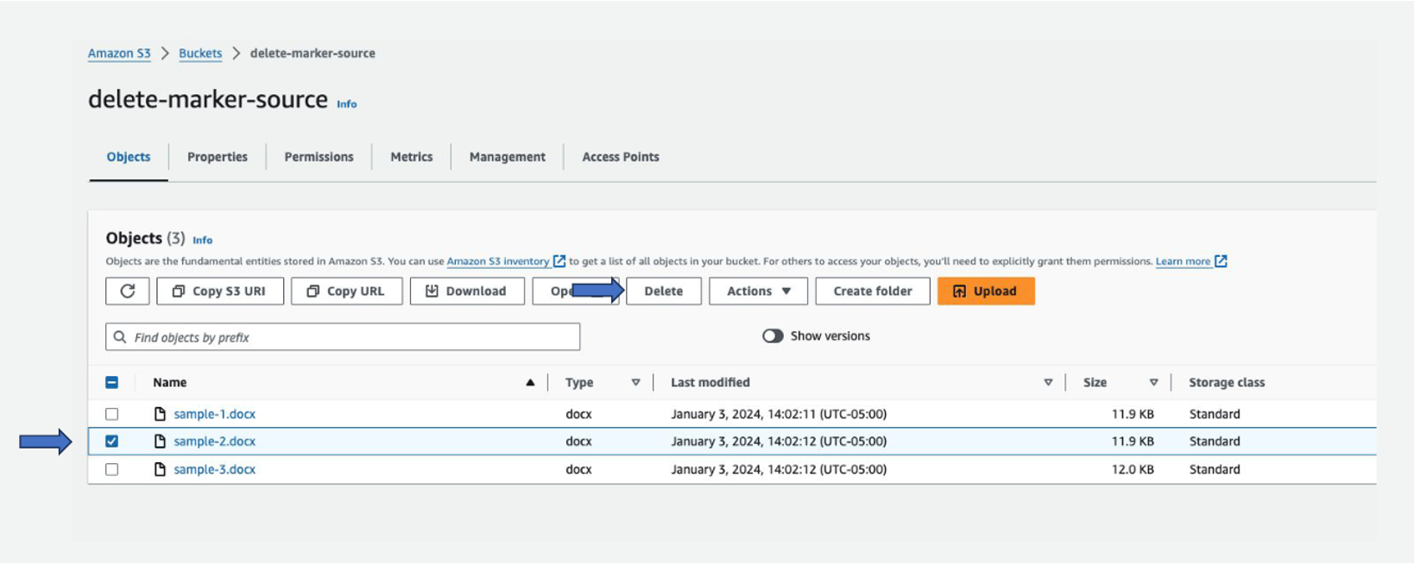Click the 12.0 KB size cell
The height and width of the screenshot is (564, 1414).
[1133, 469]
